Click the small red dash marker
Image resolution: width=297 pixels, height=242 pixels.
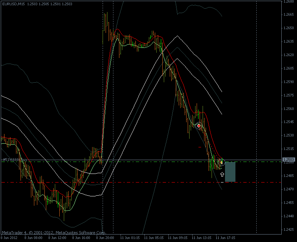click(200, 147)
